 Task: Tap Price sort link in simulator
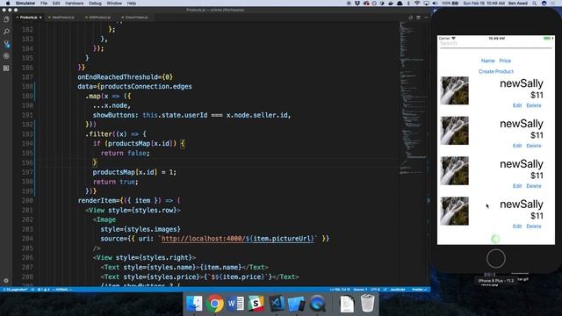pyautogui.click(x=505, y=61)
